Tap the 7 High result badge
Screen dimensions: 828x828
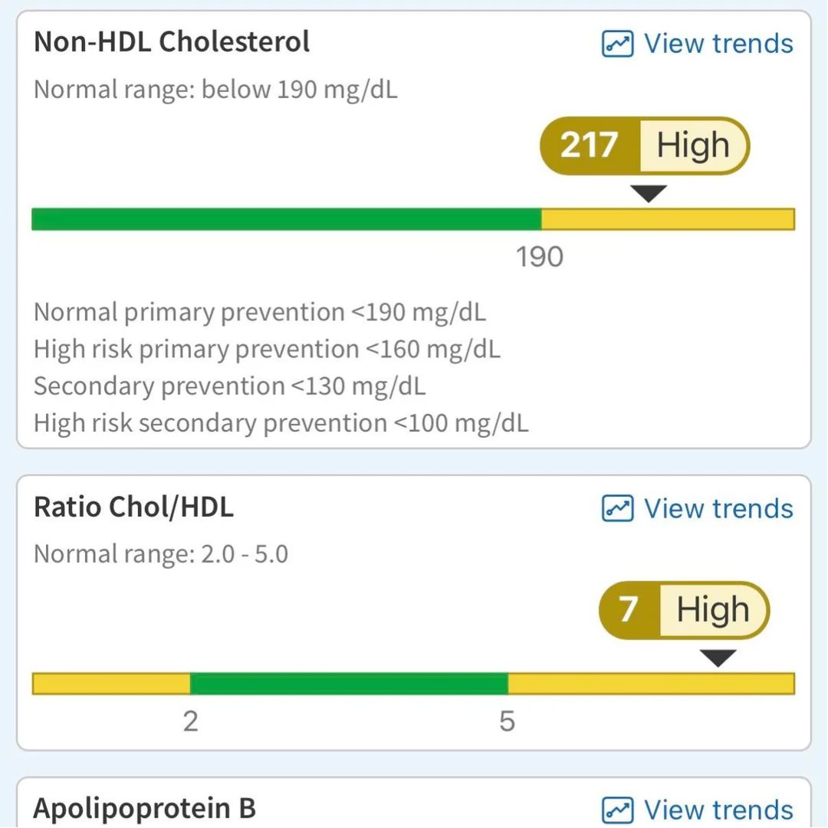coord(685,610)
